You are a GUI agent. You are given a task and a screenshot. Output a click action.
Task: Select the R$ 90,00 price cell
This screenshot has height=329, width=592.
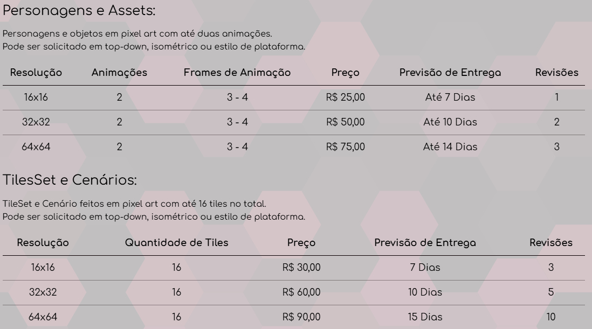coord(301,317)
